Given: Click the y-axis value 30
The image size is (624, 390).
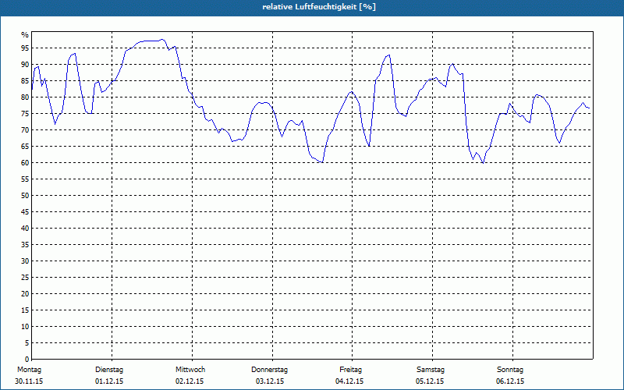Looking at the screenshot, I should 25,261.
